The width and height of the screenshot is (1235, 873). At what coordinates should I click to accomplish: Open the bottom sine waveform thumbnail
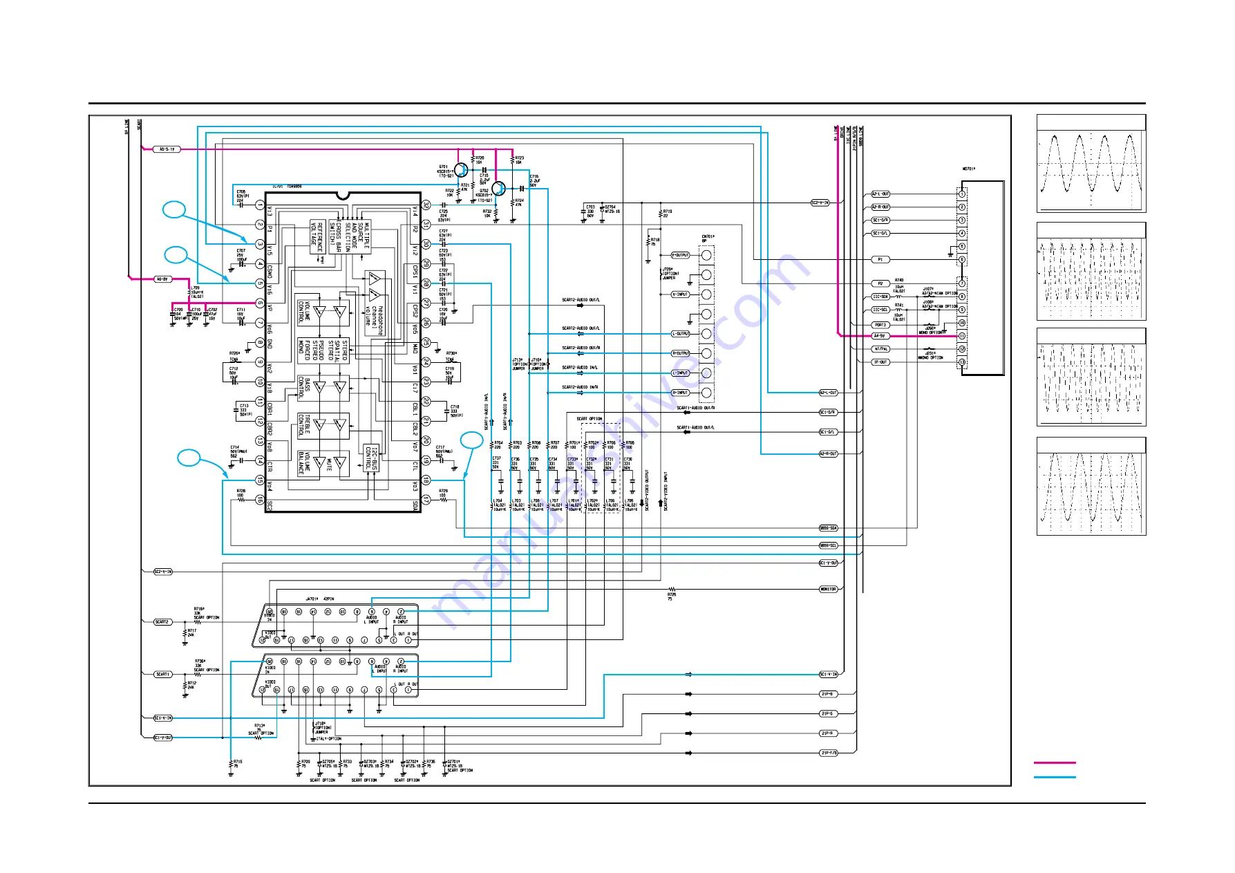pos(1091,486)
